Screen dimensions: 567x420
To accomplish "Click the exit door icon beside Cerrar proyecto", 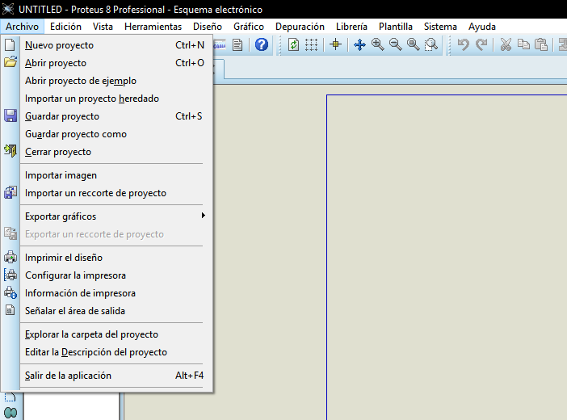I will click(x=10, y=151).
